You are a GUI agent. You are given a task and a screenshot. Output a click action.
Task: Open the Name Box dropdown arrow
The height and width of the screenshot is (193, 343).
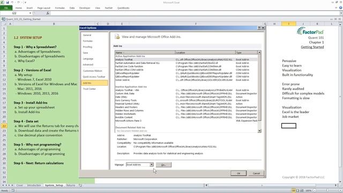(x=30, y=13)
